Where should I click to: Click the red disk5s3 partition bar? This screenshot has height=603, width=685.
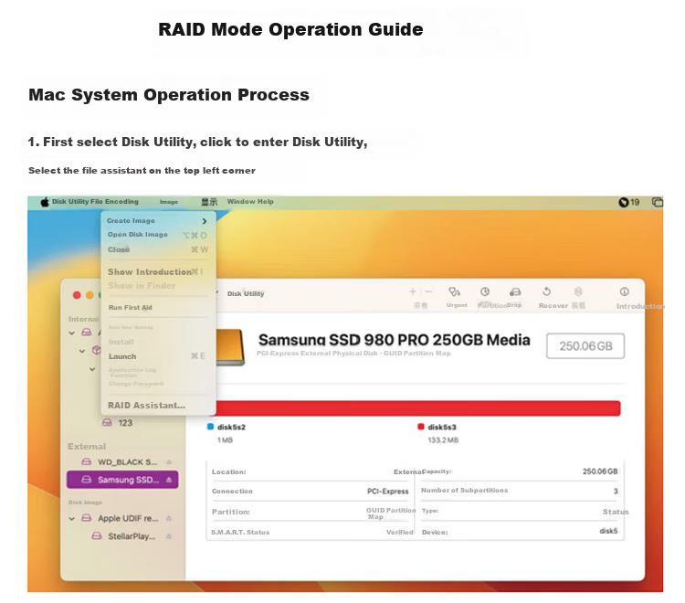point(418,408)
